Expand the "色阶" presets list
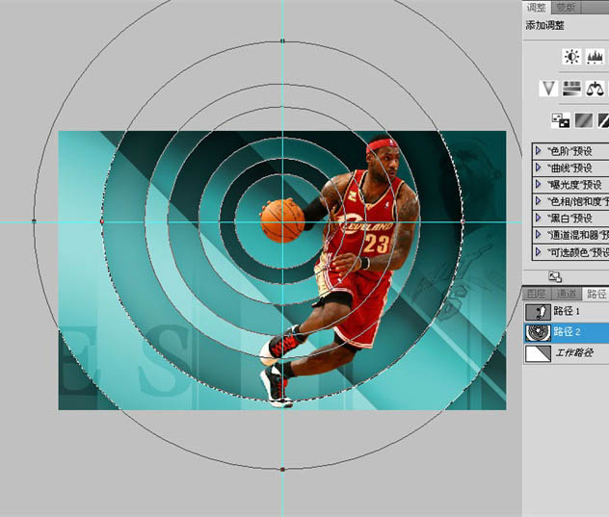Screen dimensions: 609x517 (x=538, y=150)
